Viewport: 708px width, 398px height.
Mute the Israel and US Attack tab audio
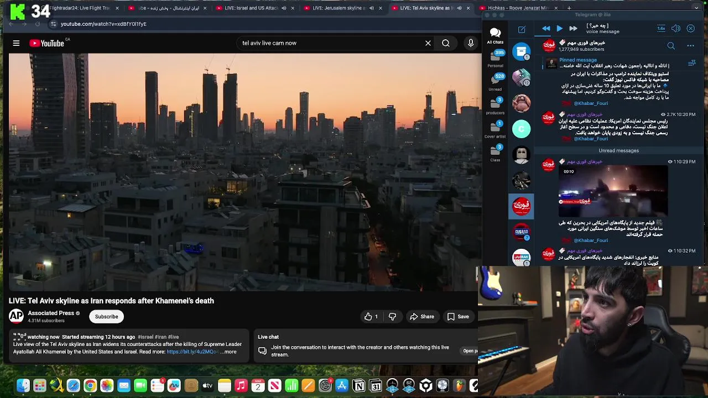tap(284, 8)
